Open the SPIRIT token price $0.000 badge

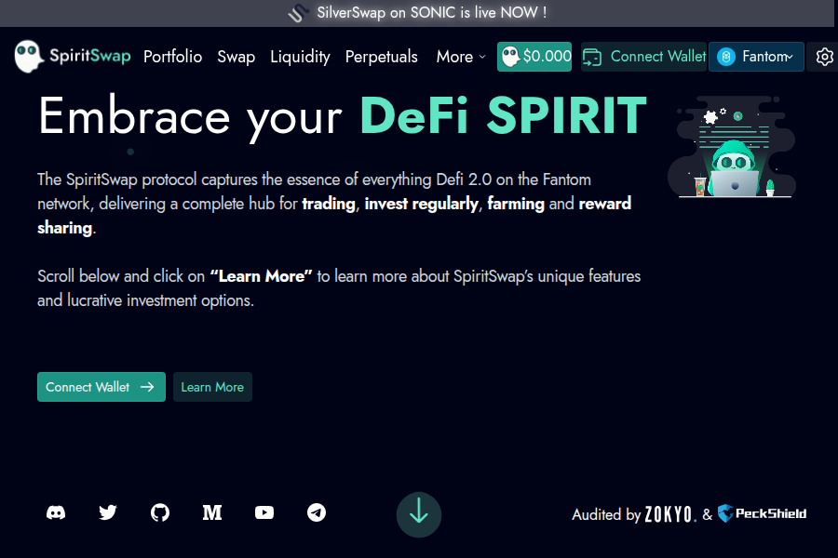(534, 57)
